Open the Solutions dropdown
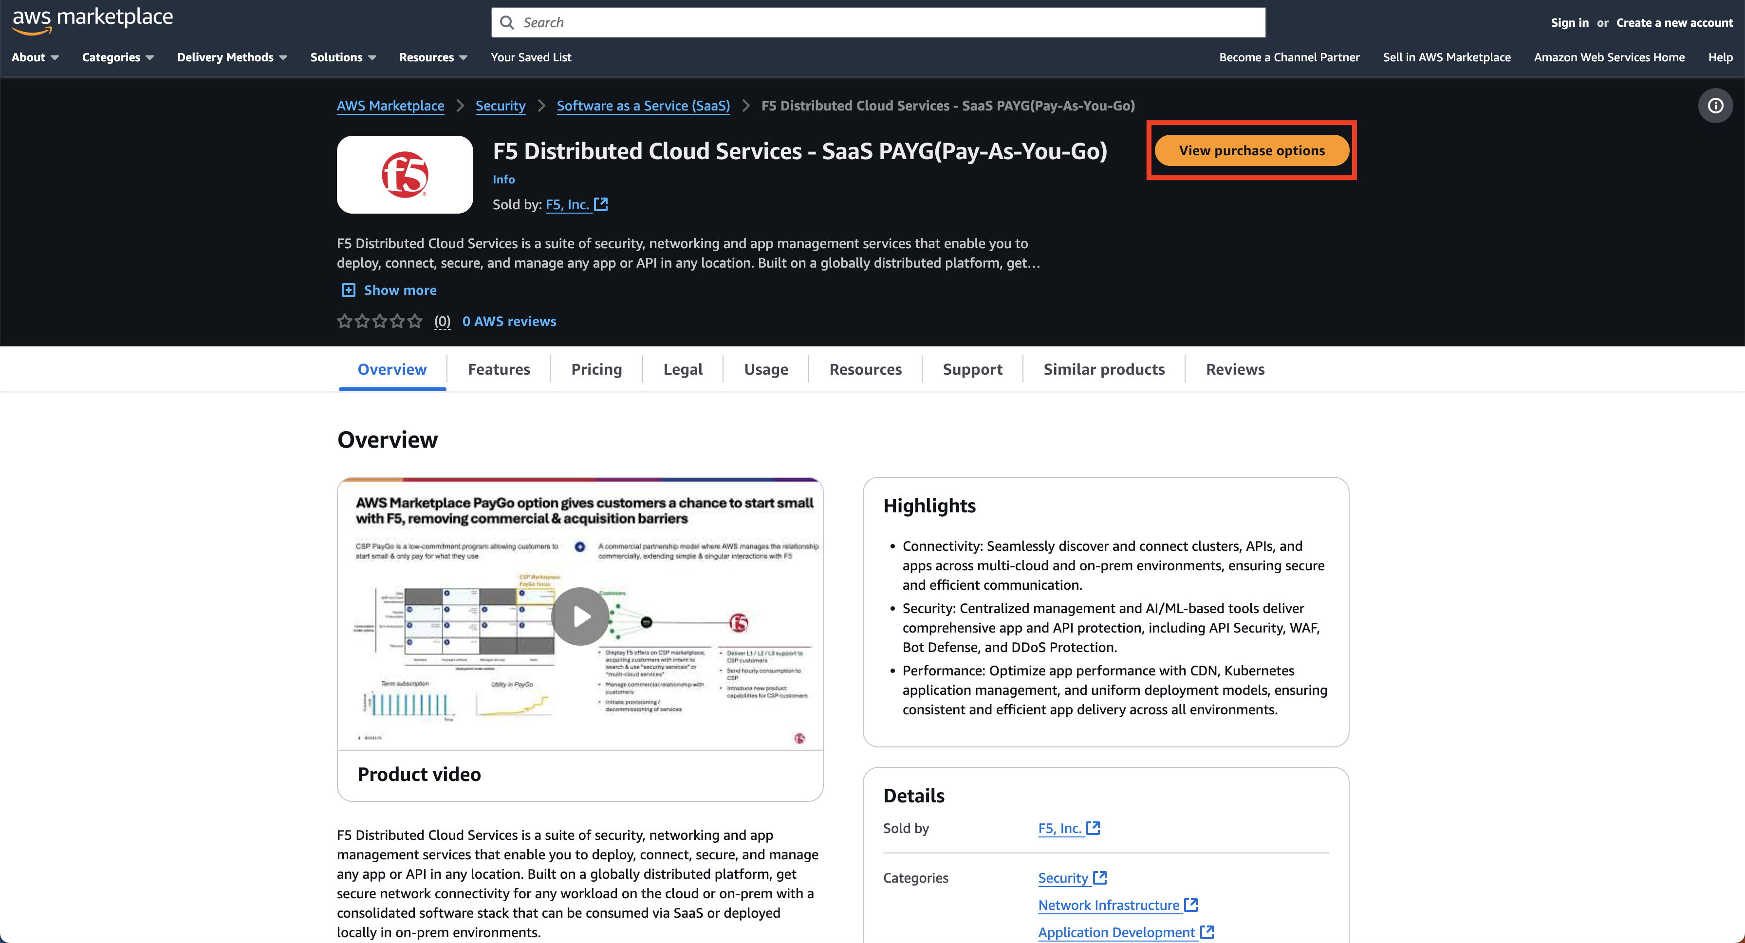The image size is (1745, 943). tap(343, 57)
